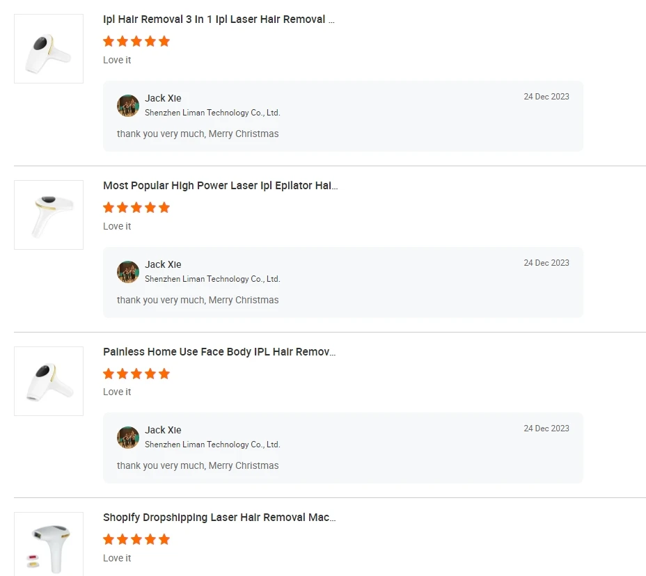
Task: Click the Merry Christmas reply text in third review
Action: (x=198, y=465)
